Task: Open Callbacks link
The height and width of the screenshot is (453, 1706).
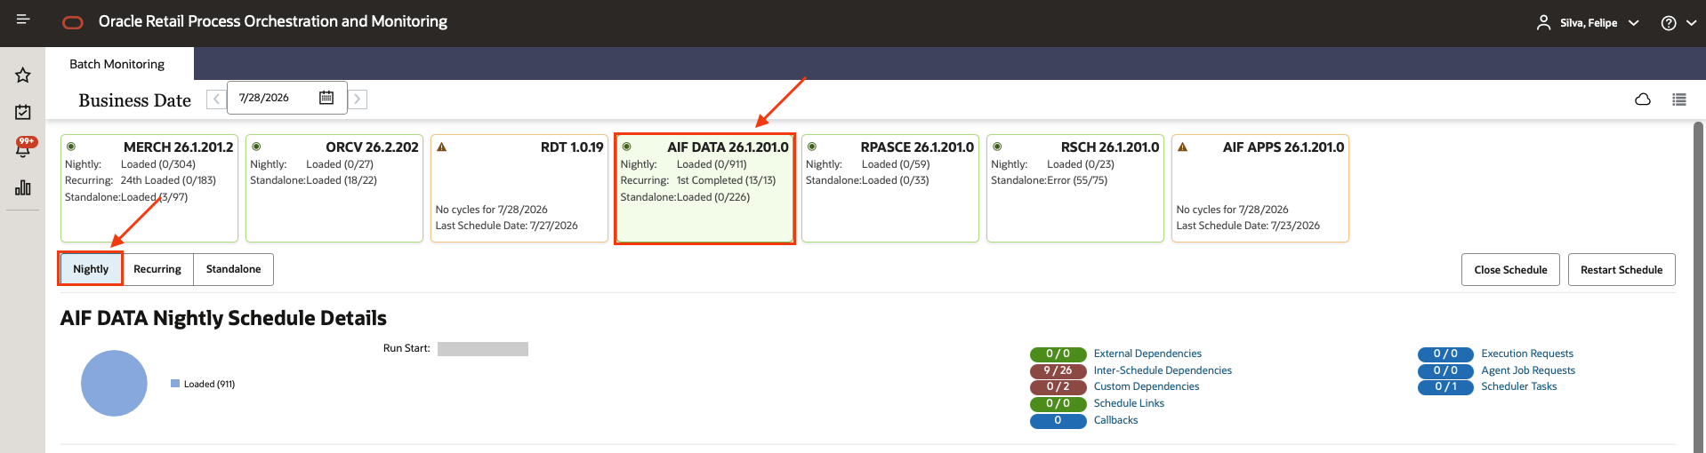Action: pos(1115,420)
